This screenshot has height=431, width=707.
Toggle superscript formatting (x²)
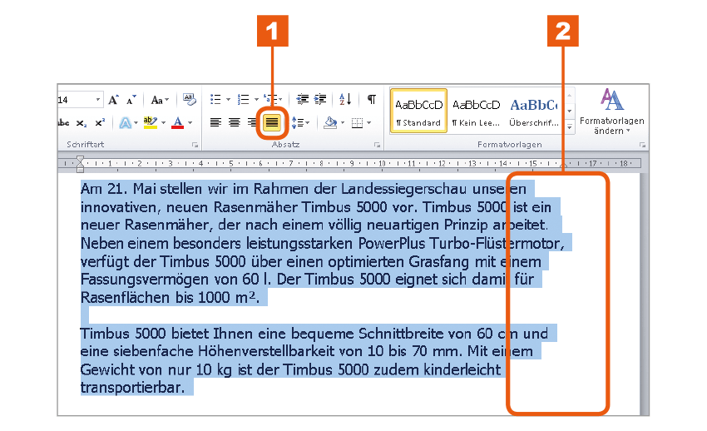[100, 122]
